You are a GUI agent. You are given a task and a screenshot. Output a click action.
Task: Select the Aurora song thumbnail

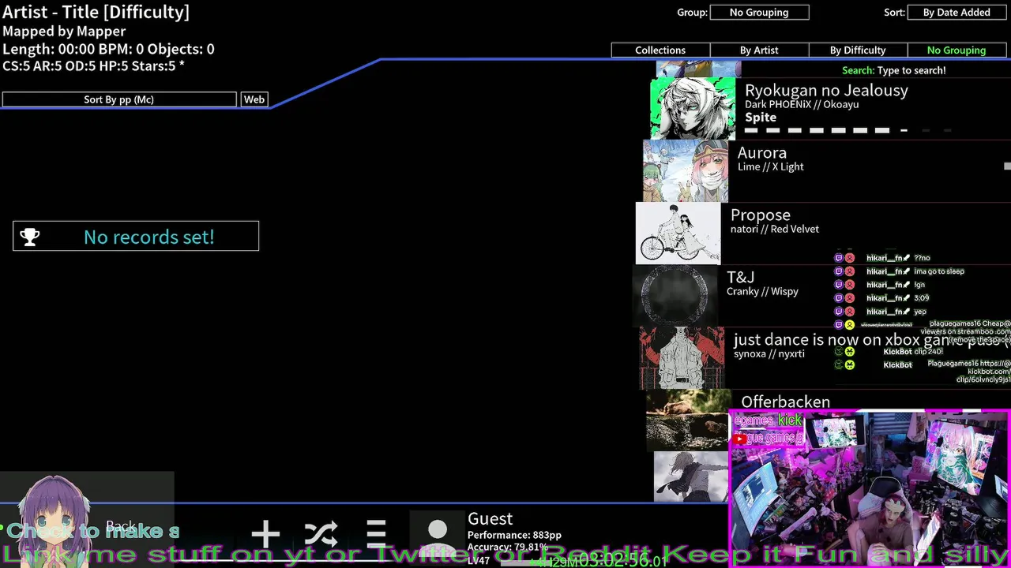[686, 171]
